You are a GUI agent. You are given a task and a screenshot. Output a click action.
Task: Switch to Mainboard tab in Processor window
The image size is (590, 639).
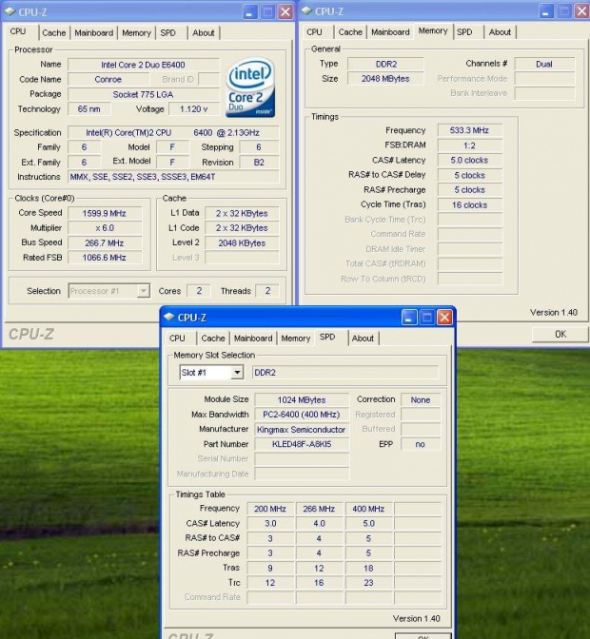pyautogui.click(x=93, y=32)
